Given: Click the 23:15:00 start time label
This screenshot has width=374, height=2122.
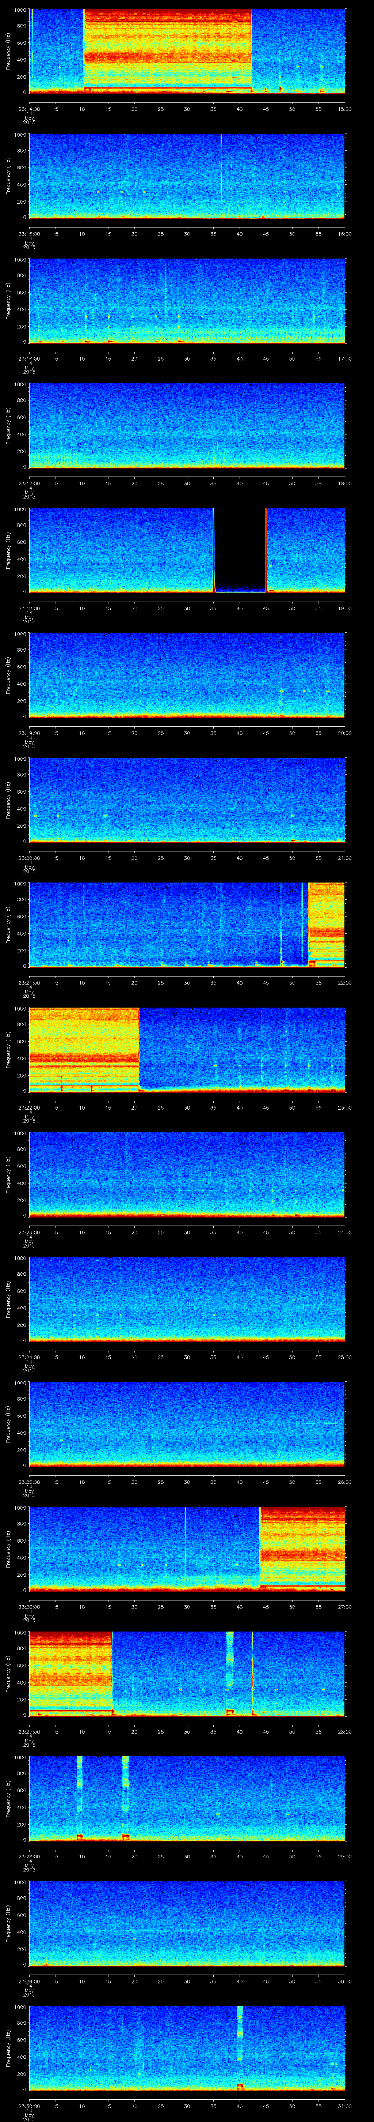Looking at the screenshot, I should point(29,234).
